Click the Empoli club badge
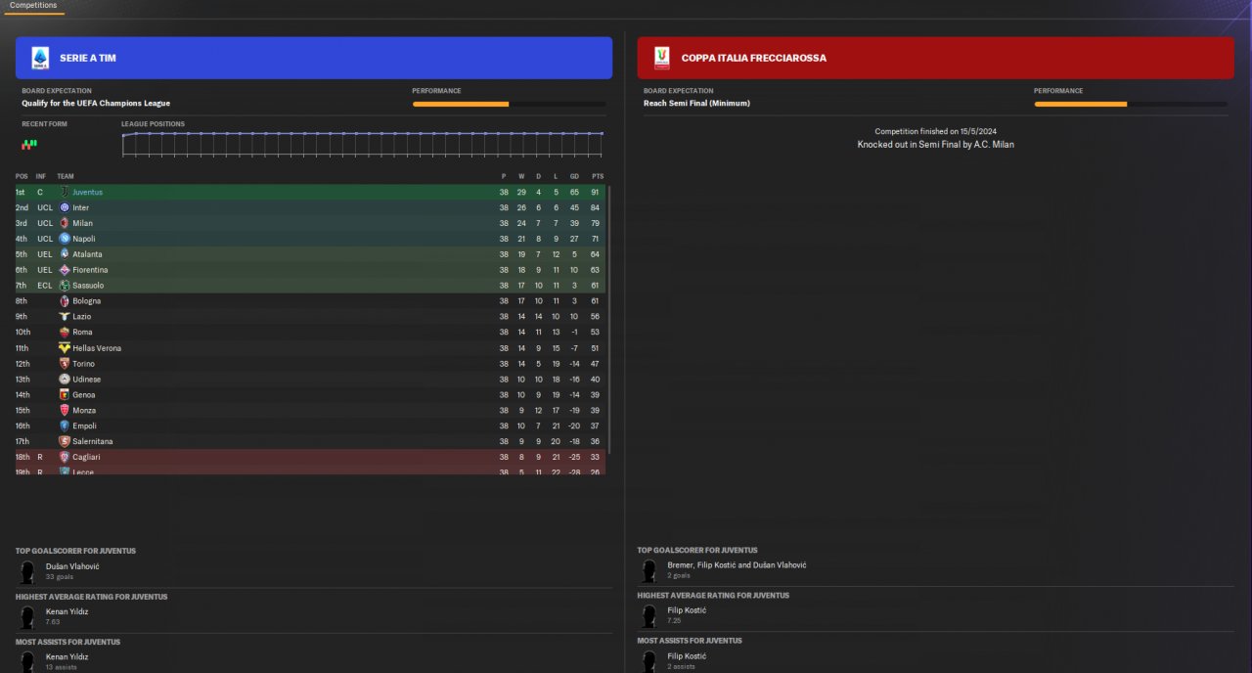1252x673 pixels. (x=65, y=426)
